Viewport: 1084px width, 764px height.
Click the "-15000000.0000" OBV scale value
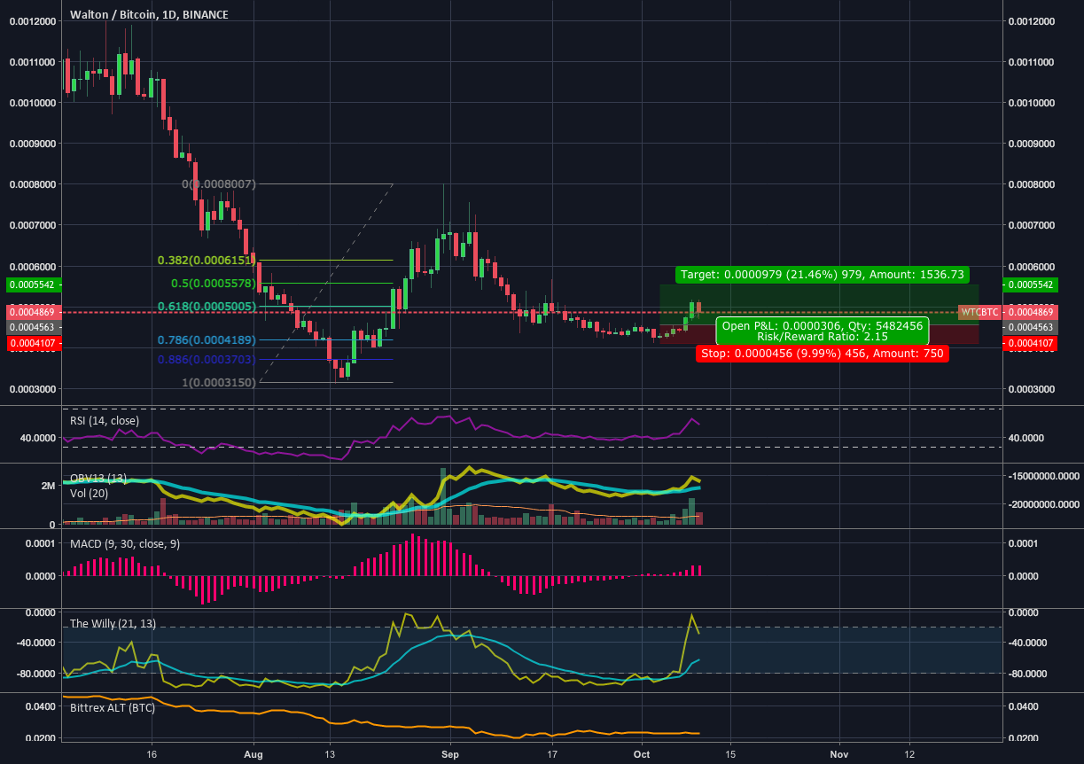[x=1042, y=476]
